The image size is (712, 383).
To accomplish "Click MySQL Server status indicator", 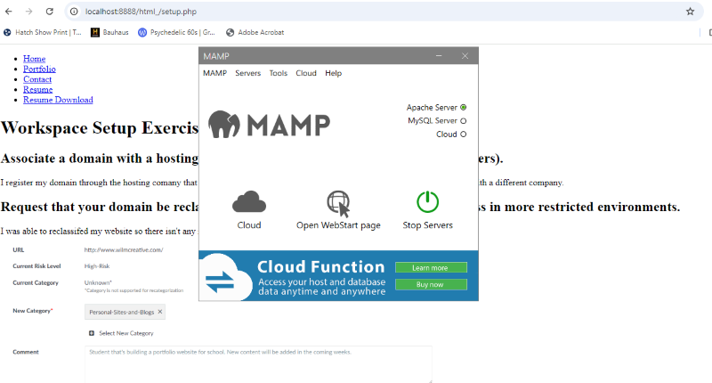I will coord(463,121).
